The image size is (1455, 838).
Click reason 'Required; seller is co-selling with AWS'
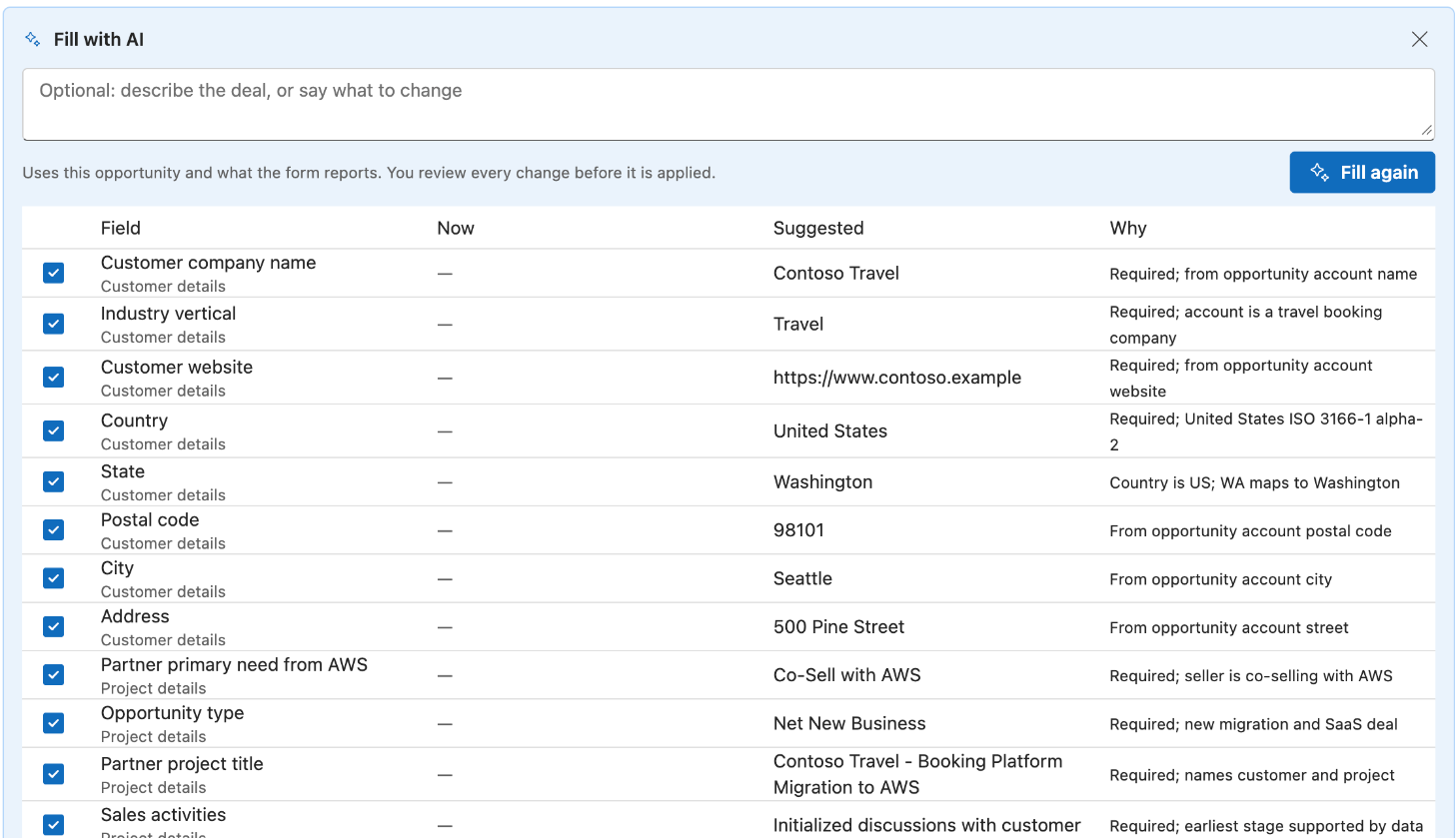(x=1251, y=675)
